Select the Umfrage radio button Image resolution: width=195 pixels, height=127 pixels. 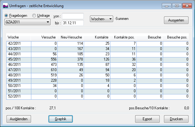33,16
